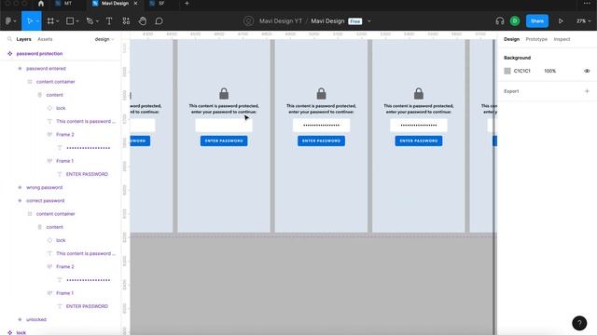Switch to the Layers tab

click(23, 39)
